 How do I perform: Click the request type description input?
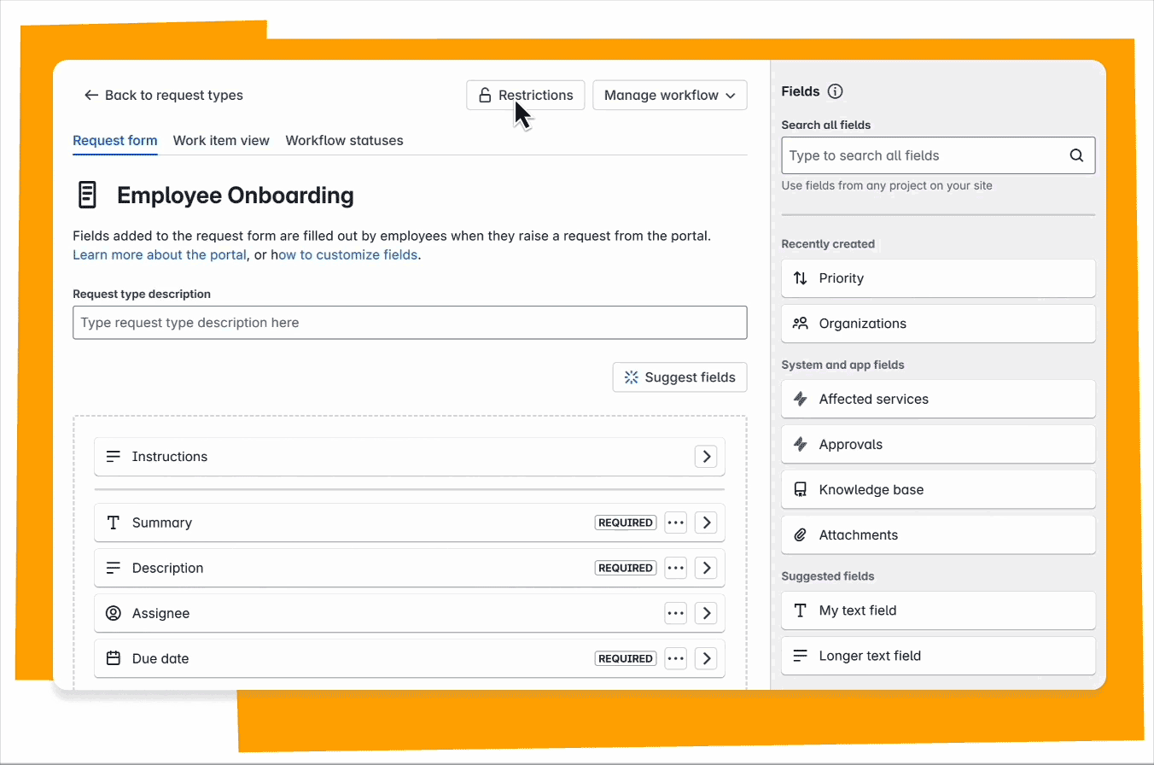coord(410,323)
